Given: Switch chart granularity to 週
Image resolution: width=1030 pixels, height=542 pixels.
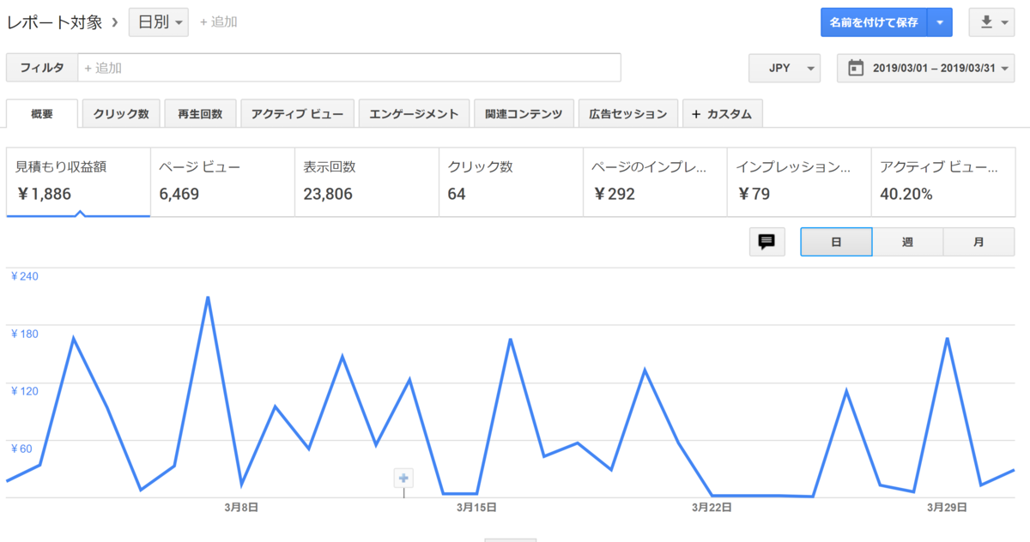Looking at the screenshot, I should (907, 242).
